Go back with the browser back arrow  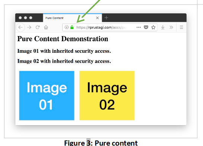pyautogui.click(x=20, y=27)
